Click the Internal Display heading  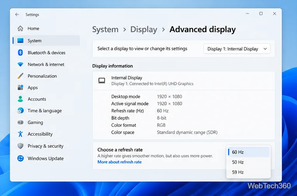pos(127,78)
